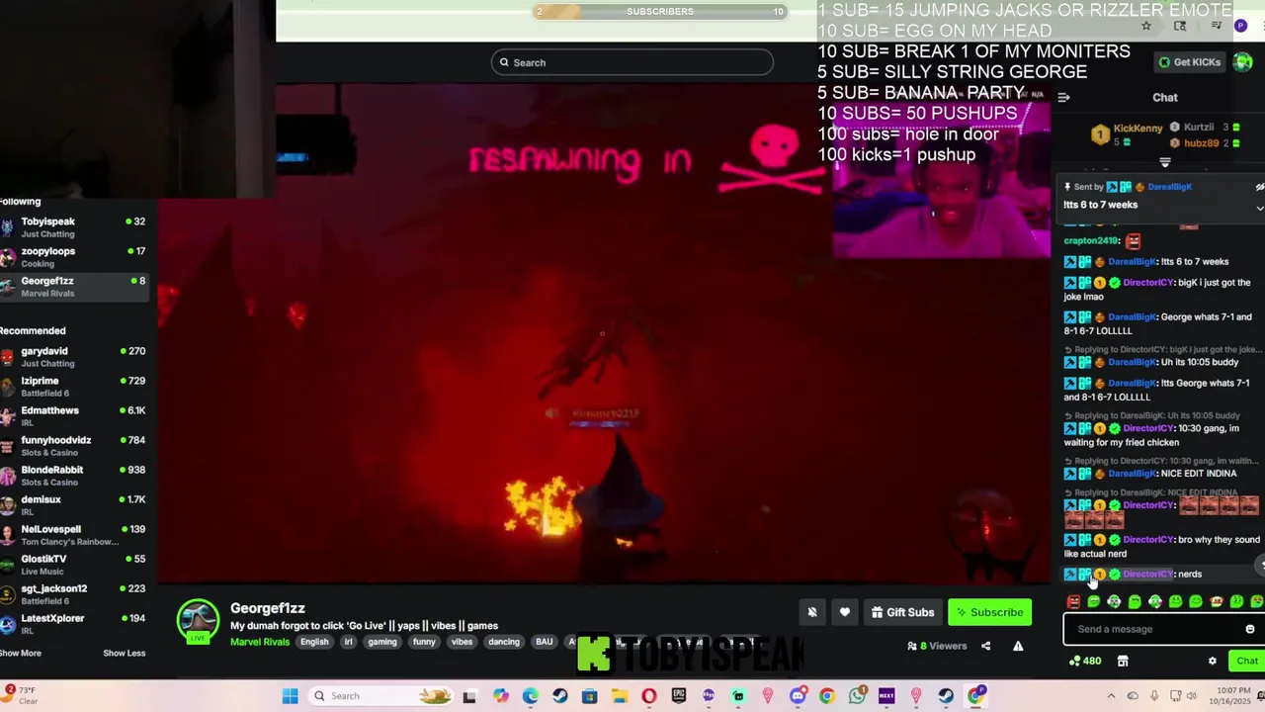
Task: Click the irl tag
Action: (348, 642)
